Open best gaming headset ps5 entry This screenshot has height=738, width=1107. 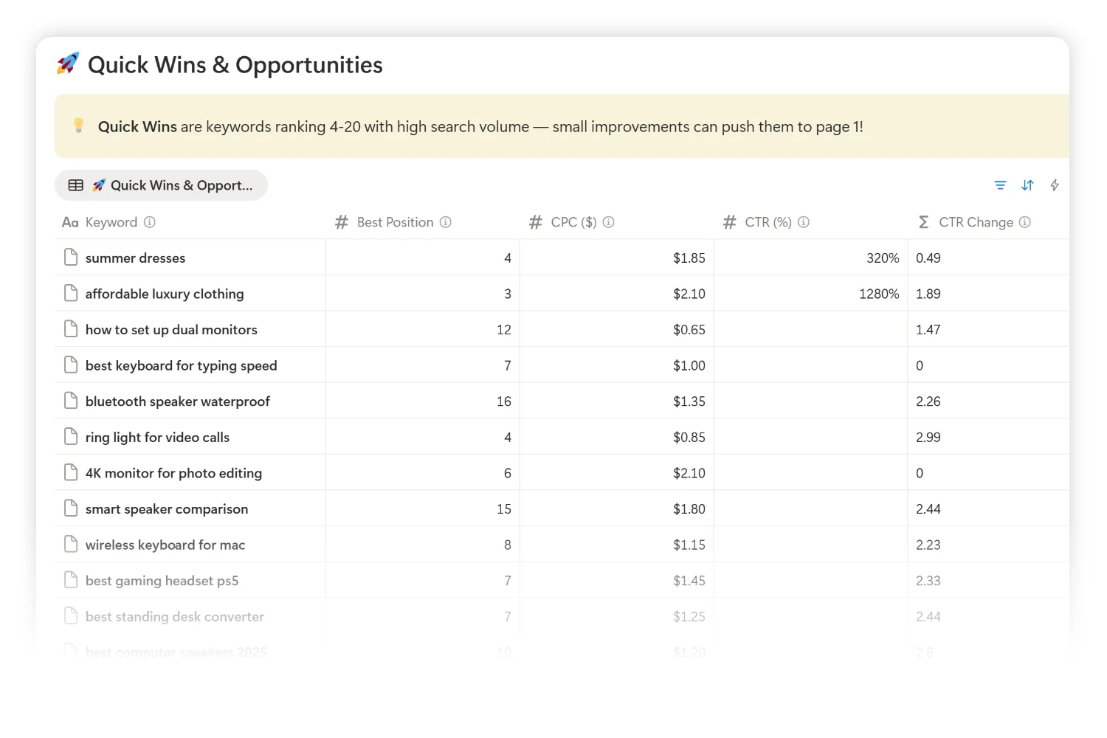[x=162, y=581]
